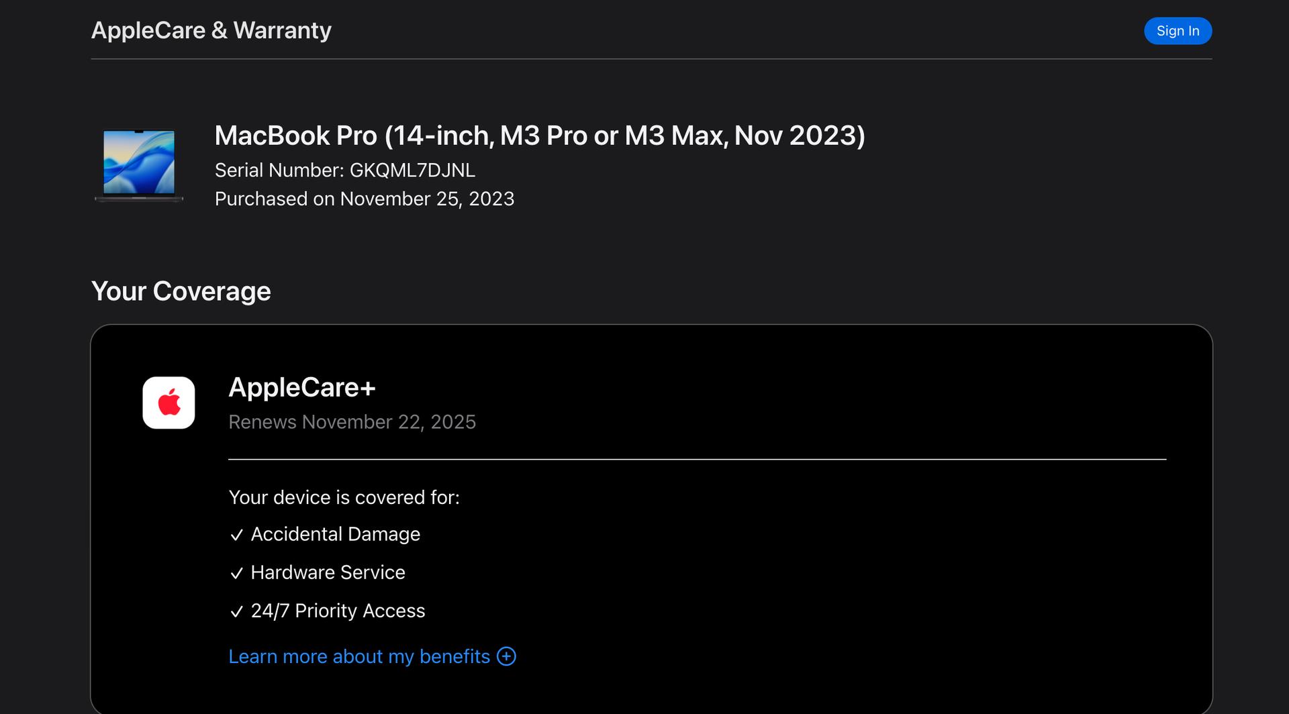Click the Accidental Damage coverage label
The width and height of the screenshot is (1289, 714).
335,534
